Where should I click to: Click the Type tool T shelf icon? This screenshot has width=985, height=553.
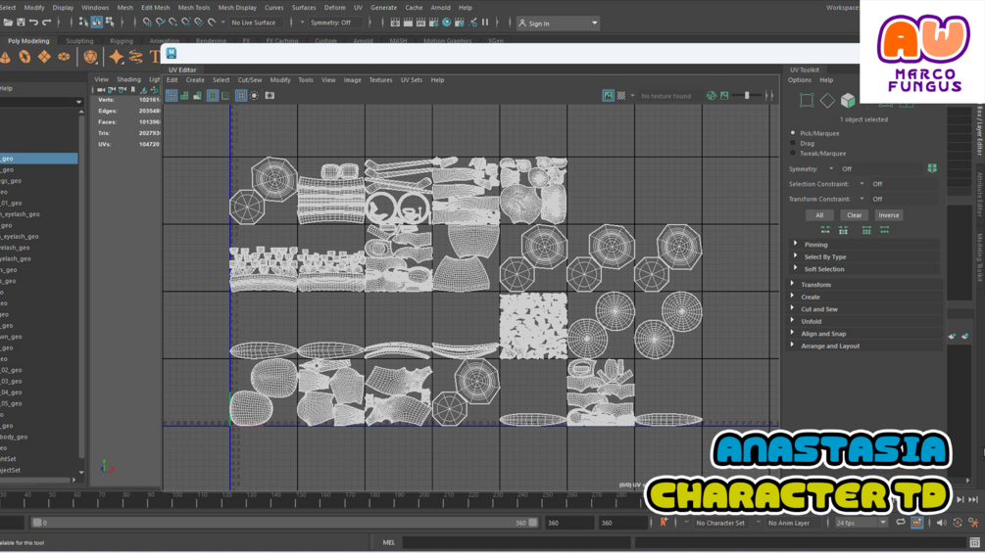pyautogui.click(x=155, y=57)
